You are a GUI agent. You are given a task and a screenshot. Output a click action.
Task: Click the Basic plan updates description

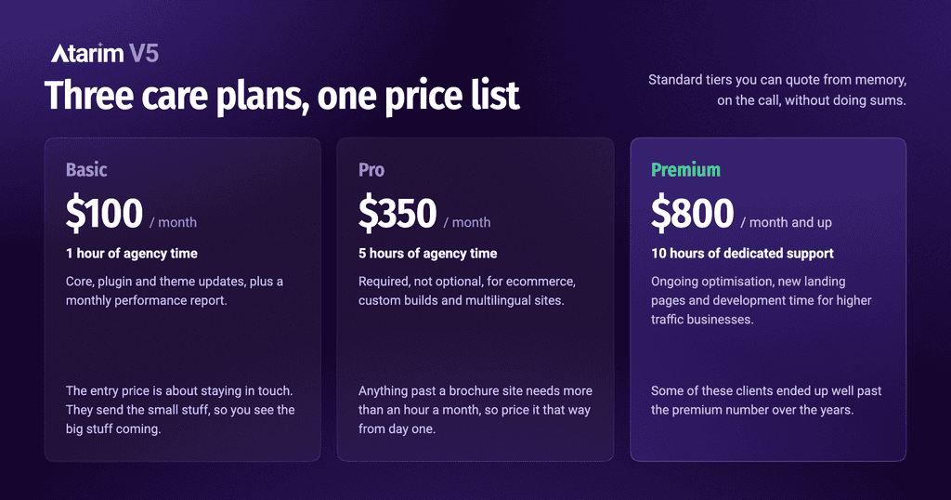(175, 291)
